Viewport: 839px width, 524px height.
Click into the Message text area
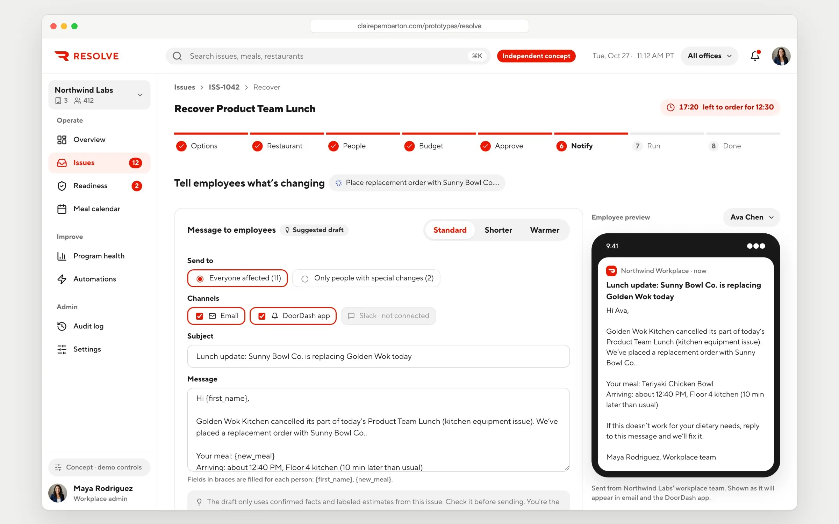378,430
